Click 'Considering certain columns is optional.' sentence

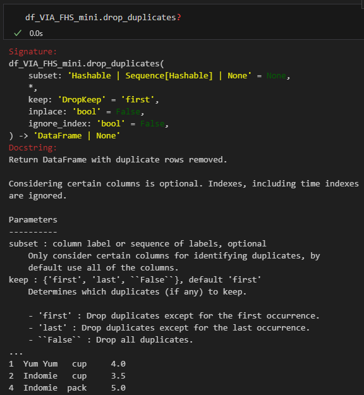106,184
